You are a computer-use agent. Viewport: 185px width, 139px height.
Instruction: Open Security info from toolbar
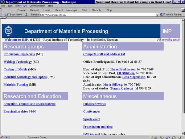tap(97, 10)
